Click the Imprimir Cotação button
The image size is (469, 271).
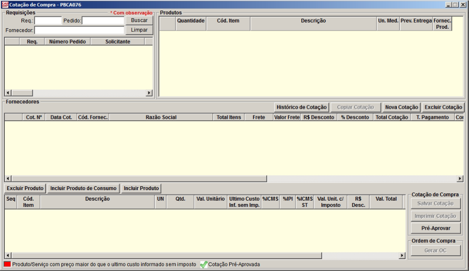(435, 216)
